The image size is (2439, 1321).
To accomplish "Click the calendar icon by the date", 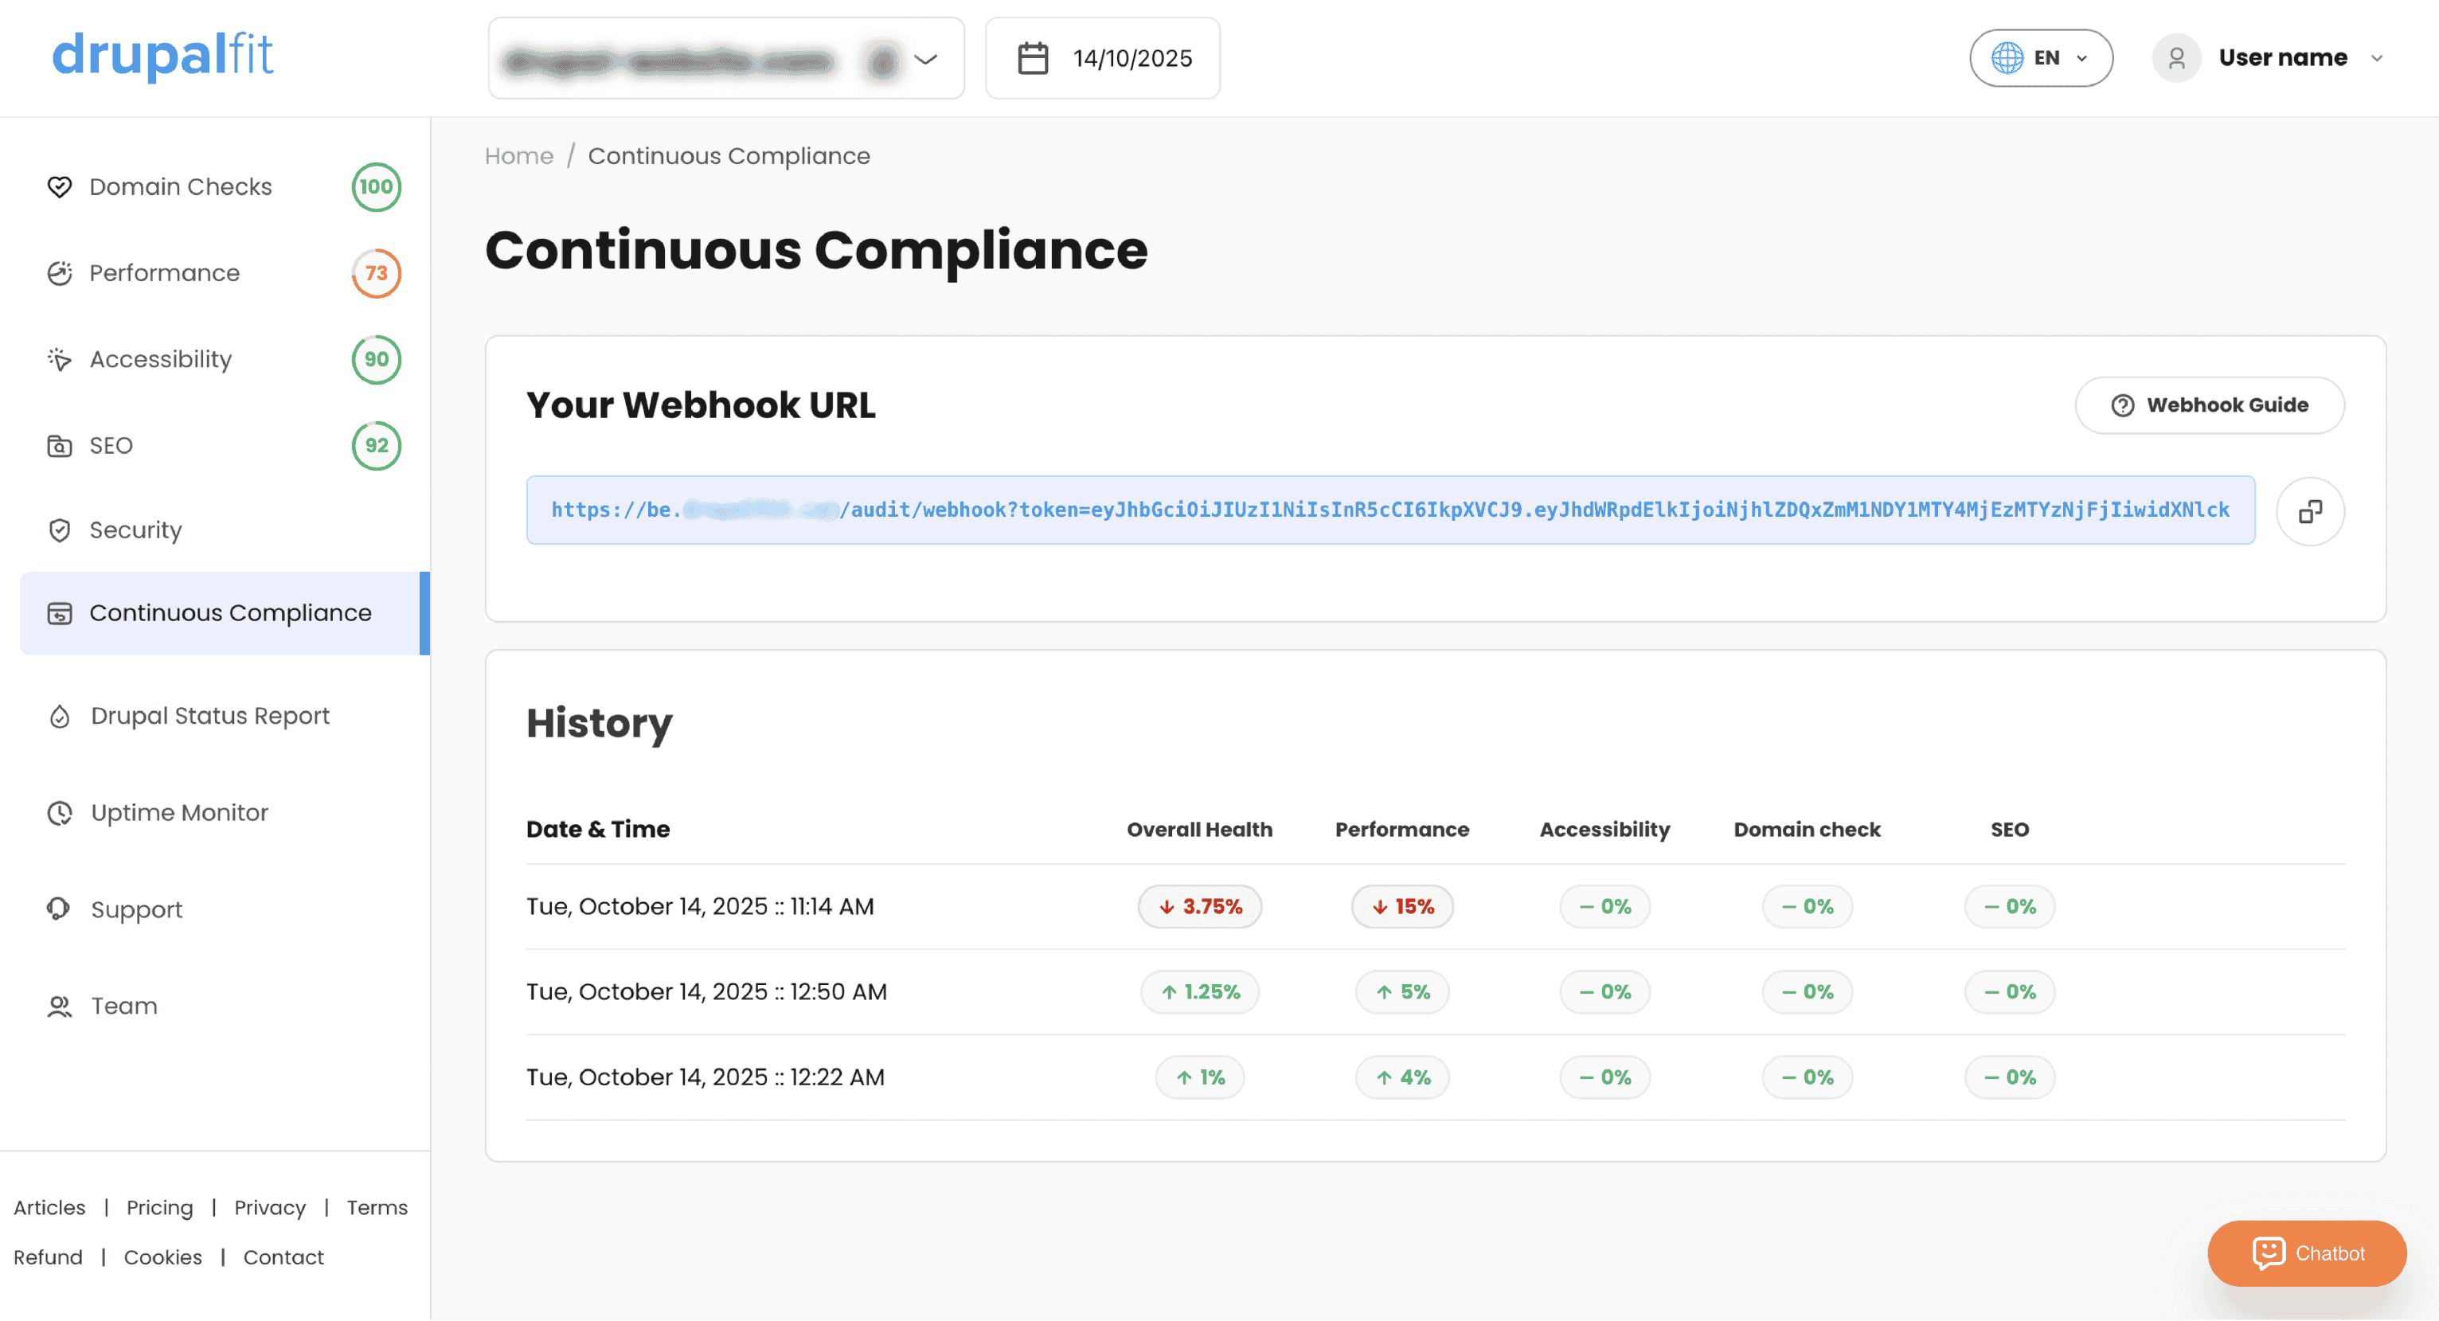I will tap(1032, 59).
